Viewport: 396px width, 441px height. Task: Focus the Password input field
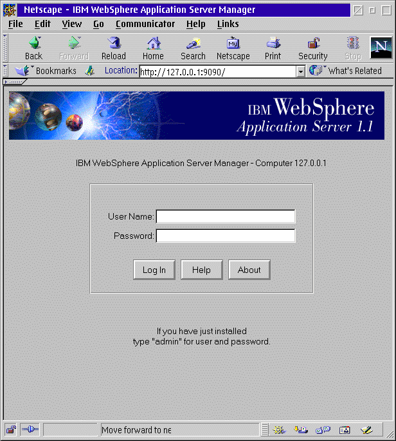[x=226, y=236]
